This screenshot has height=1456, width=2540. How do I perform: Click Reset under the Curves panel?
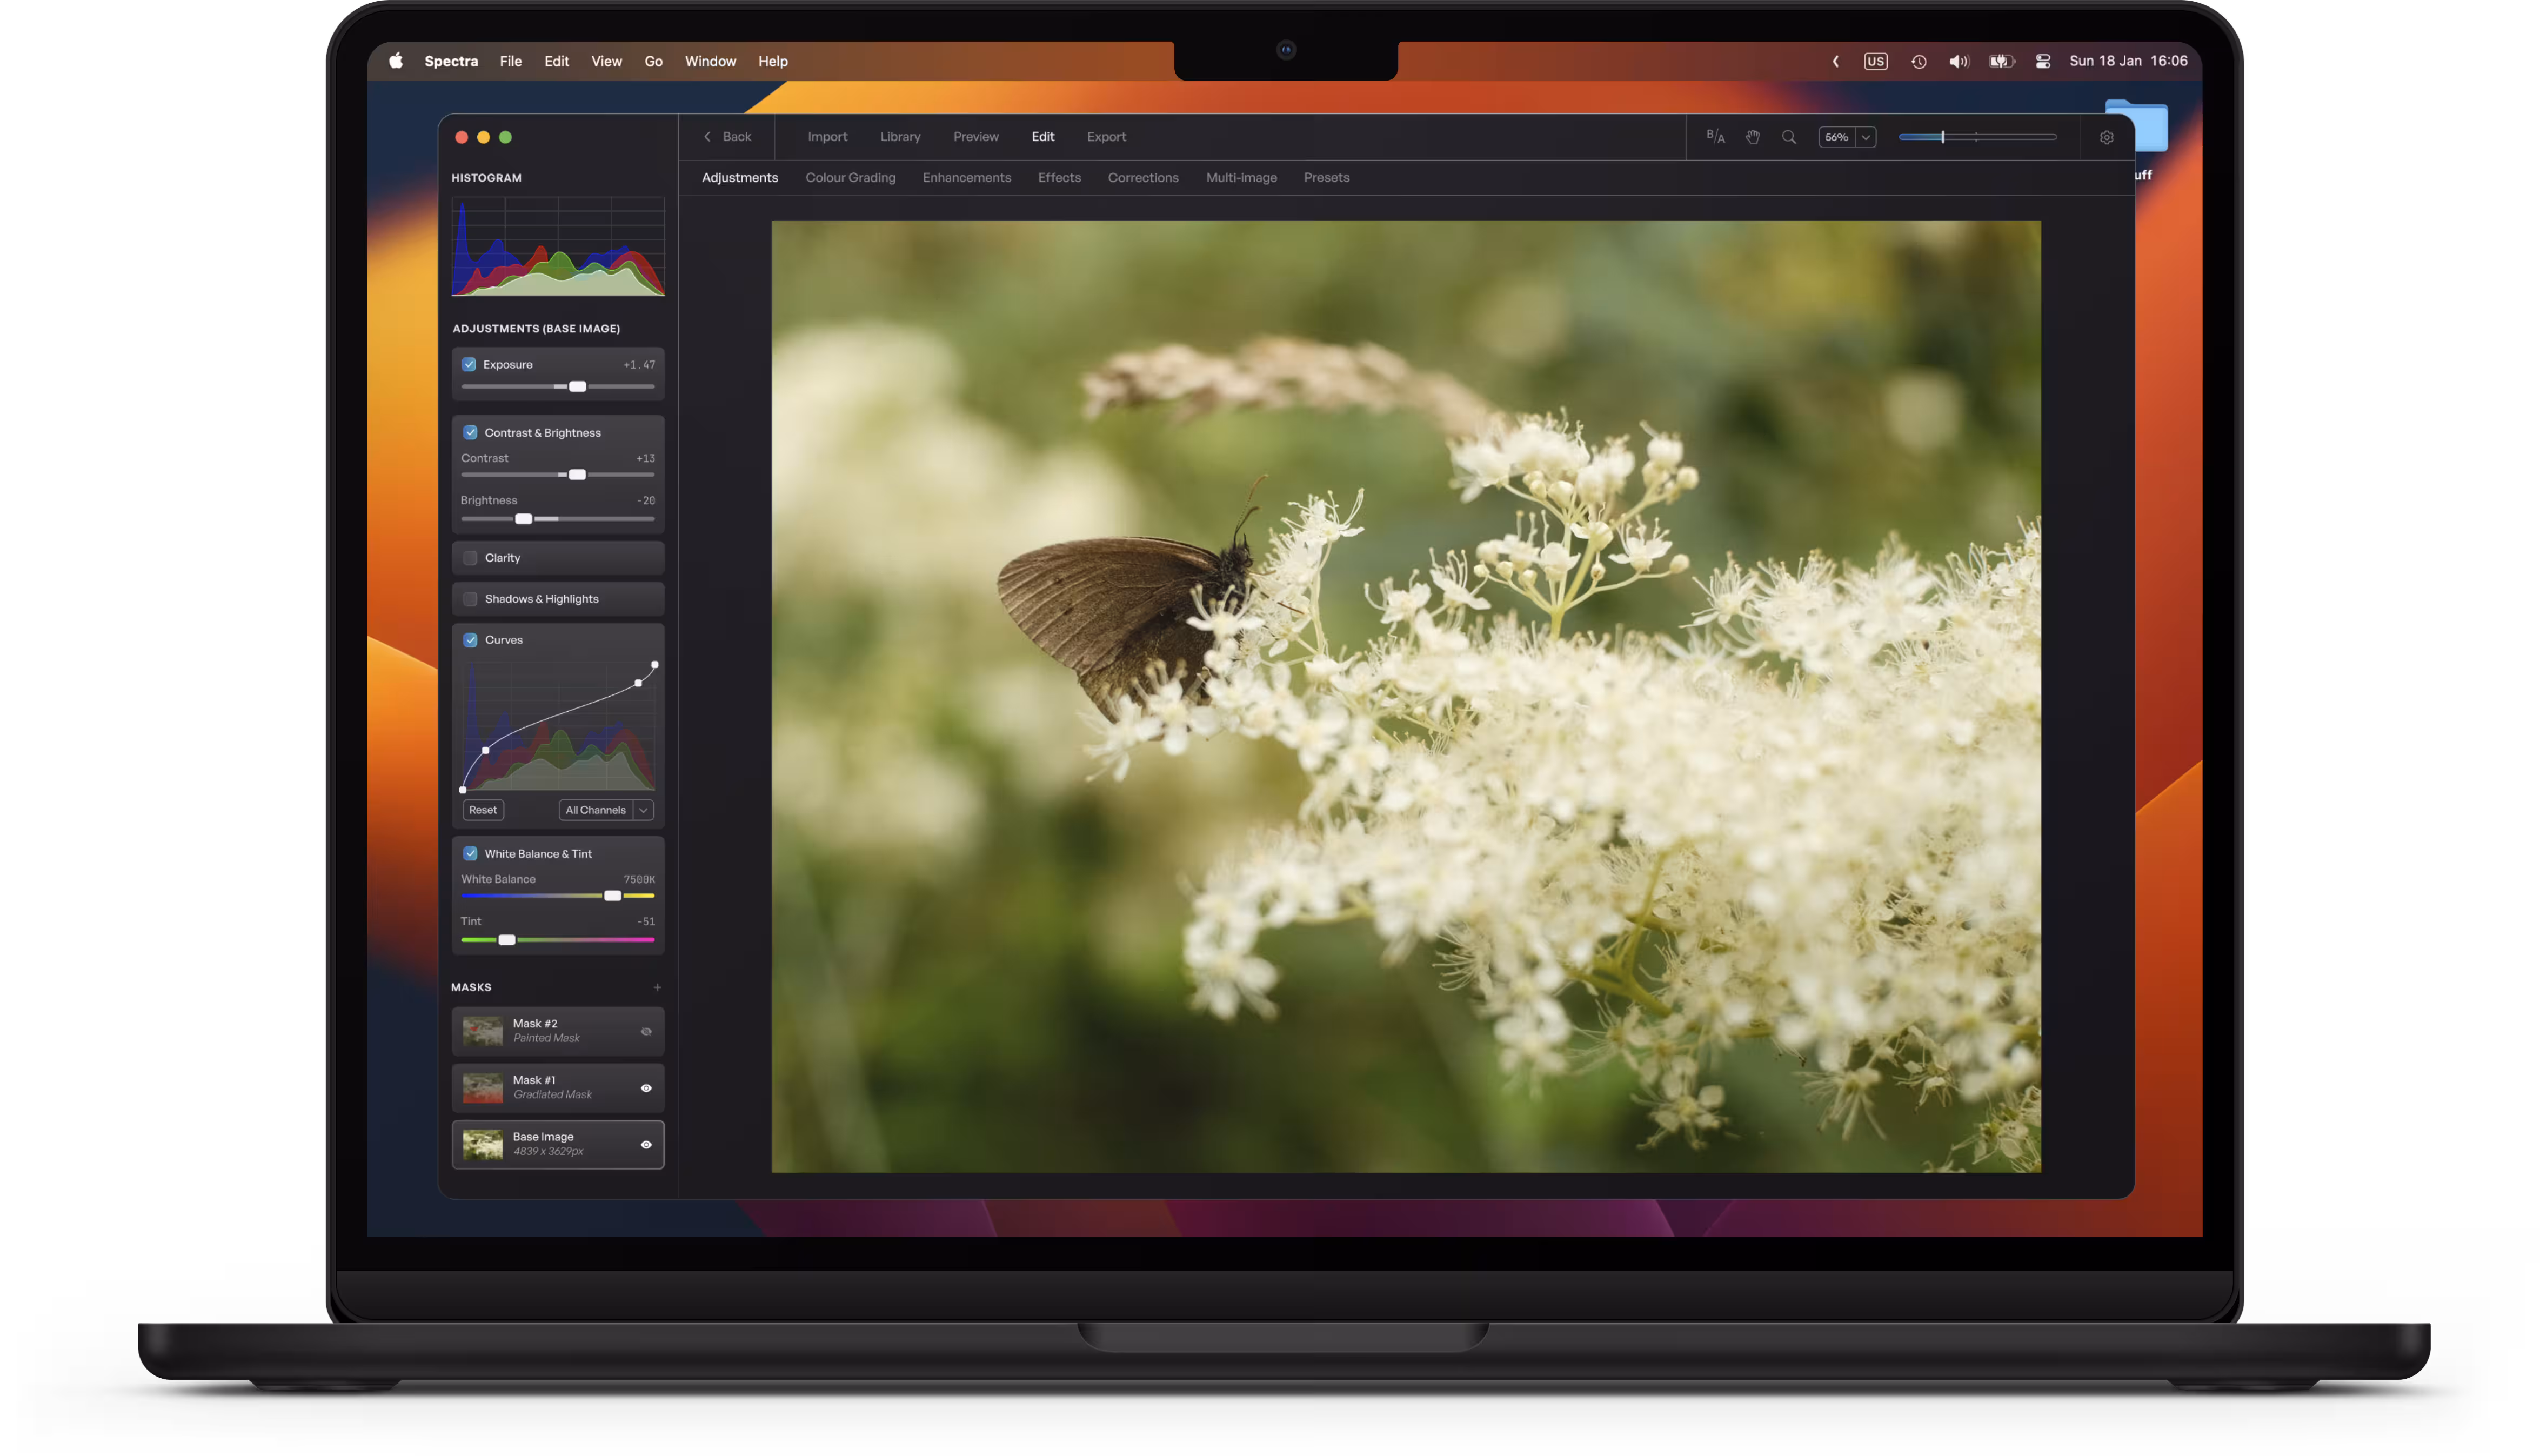pos(483,810)
